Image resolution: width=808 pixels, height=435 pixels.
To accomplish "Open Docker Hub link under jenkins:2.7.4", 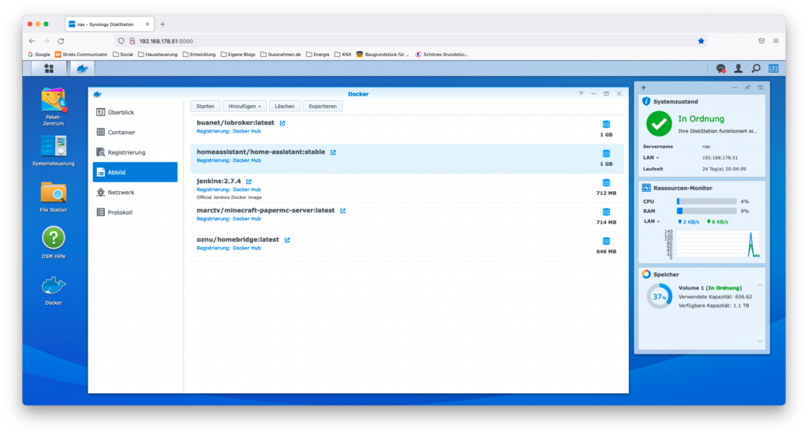I will coord(247,189).
